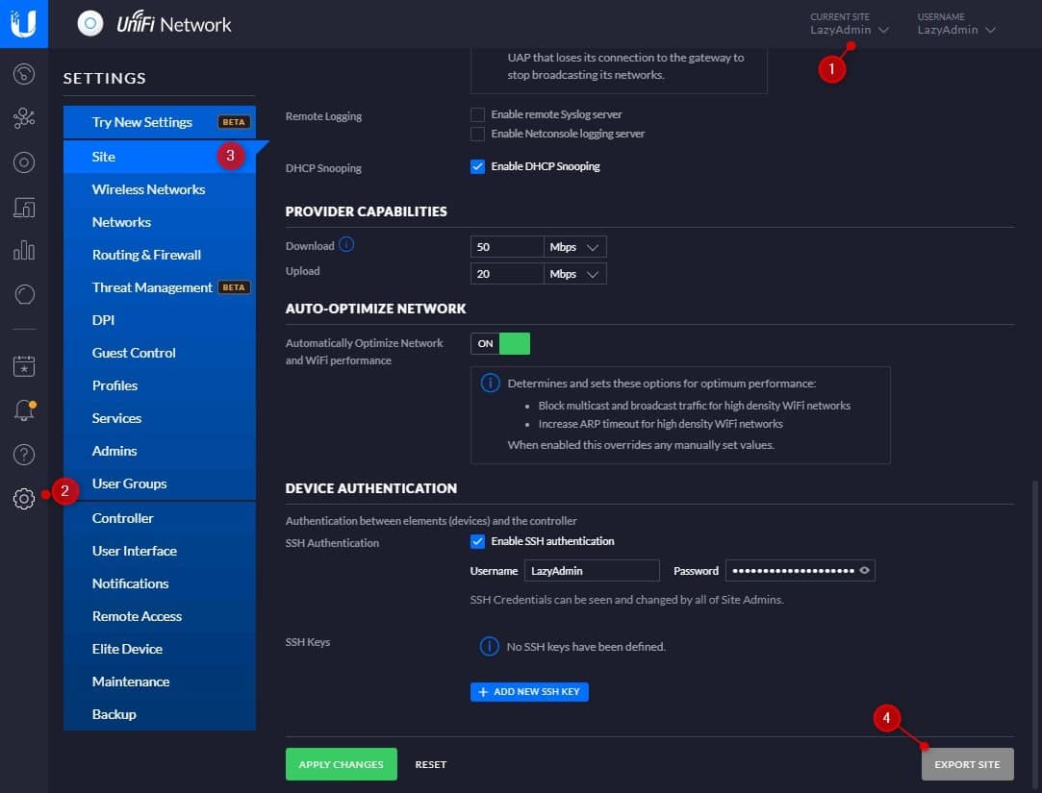Open Guest Control settings
1042x793 pixels.
coord(160,353)
